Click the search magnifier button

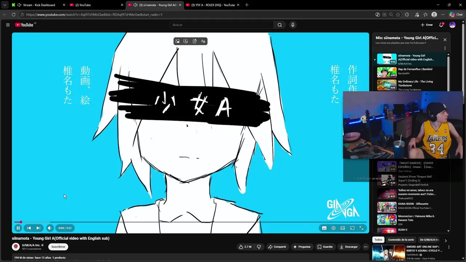pos(280,25)
